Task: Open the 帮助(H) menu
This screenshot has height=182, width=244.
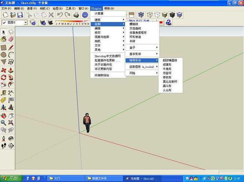Action: [x=109, y=8]
